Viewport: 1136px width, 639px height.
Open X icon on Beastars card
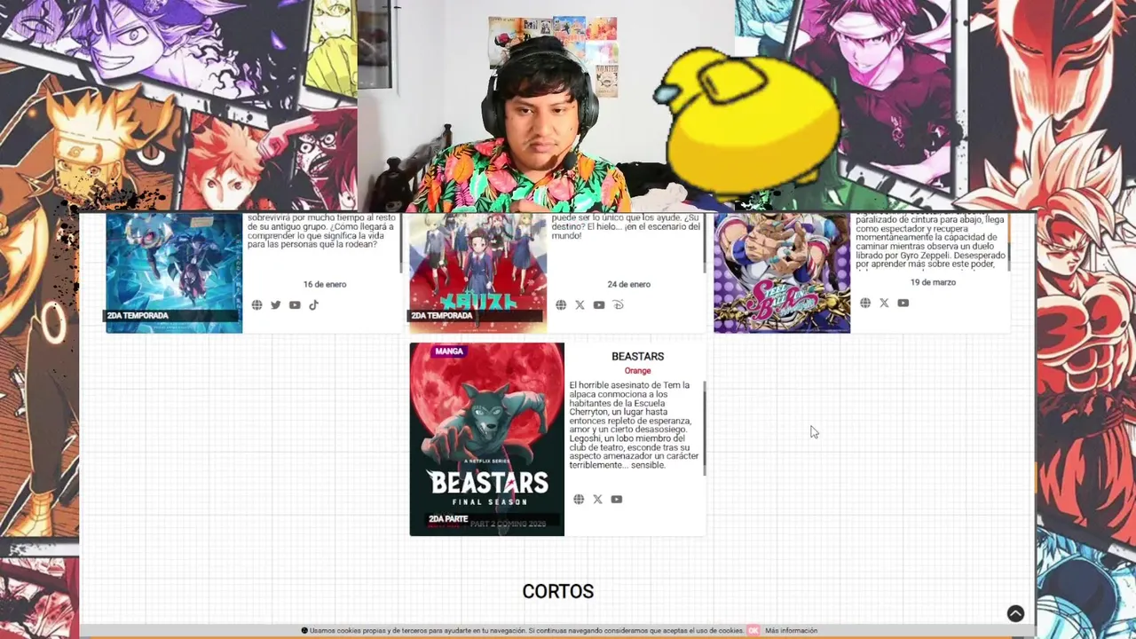(597, 500)
